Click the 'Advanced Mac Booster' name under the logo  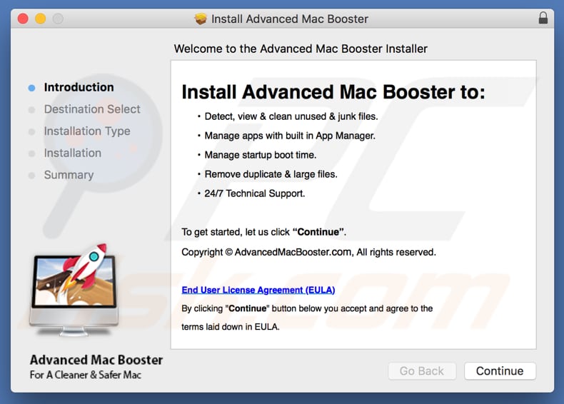[96, 360]
